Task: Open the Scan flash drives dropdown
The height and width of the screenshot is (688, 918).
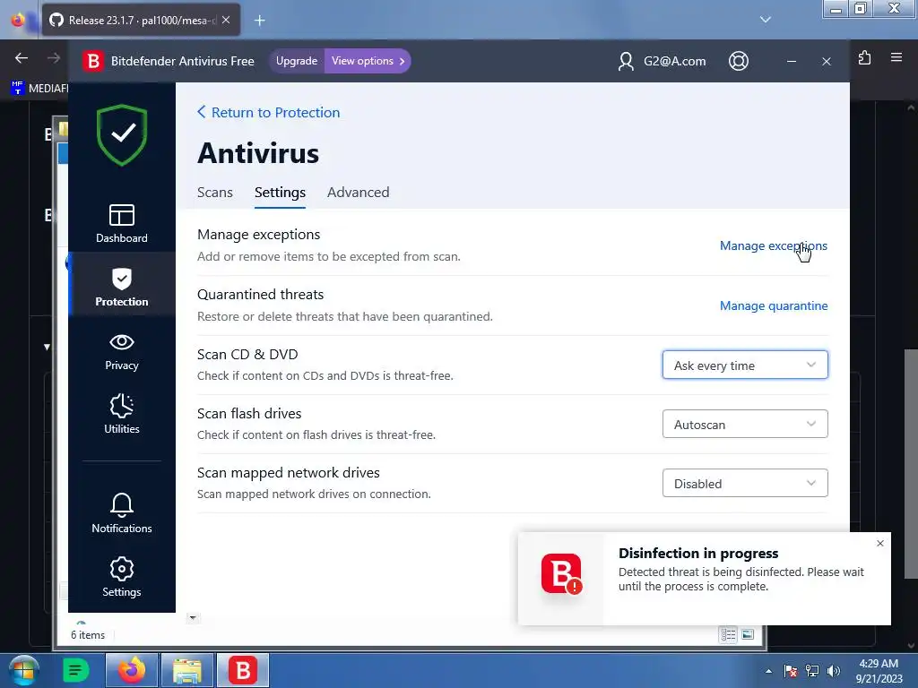Action: [x=745, y=424]
